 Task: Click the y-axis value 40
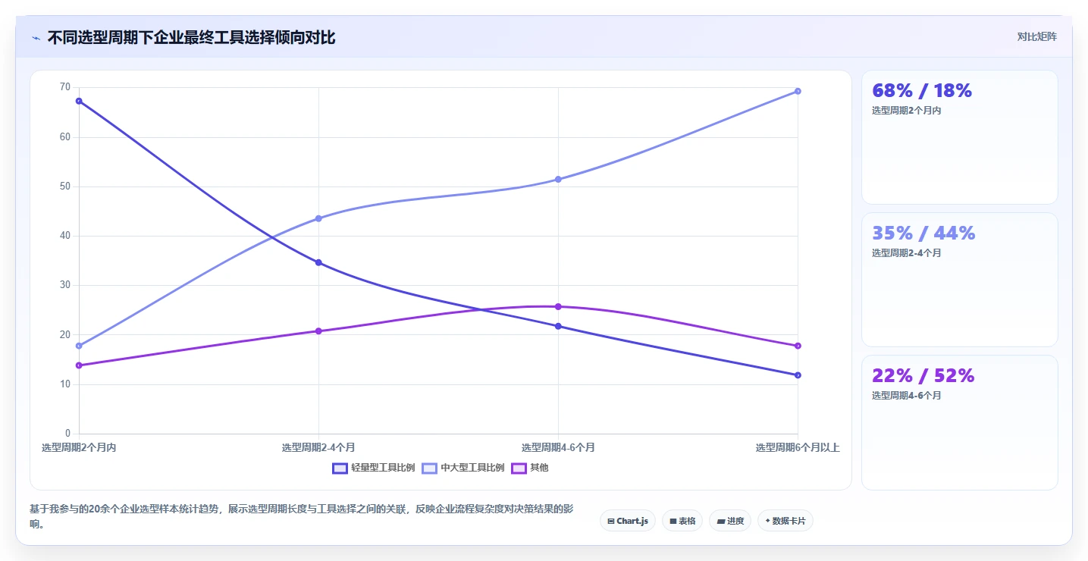pyautogui.click(x=64, y=236)
